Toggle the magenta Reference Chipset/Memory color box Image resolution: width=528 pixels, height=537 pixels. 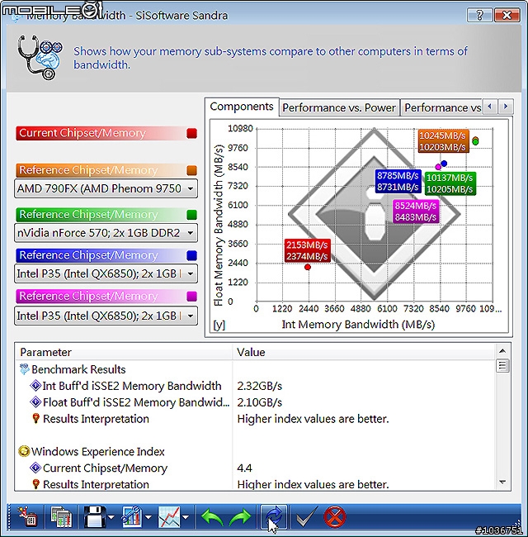point(192,296)
